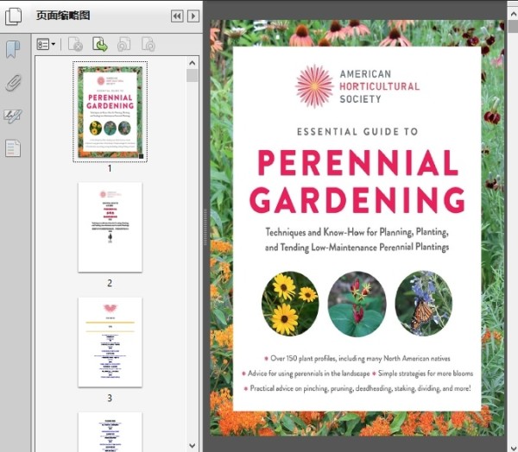Click the rotate pages counterclockwise icon
The image size is (518, 452).
(123, 44)
